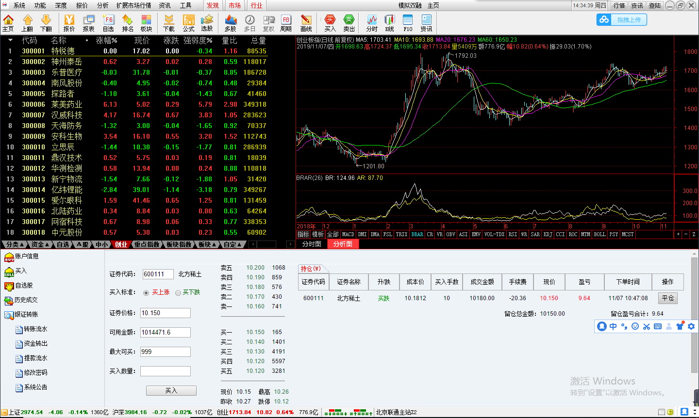Screen dimensions: 699x418
Task: Select the 买上涨 radio button
Action: (146, 292)
